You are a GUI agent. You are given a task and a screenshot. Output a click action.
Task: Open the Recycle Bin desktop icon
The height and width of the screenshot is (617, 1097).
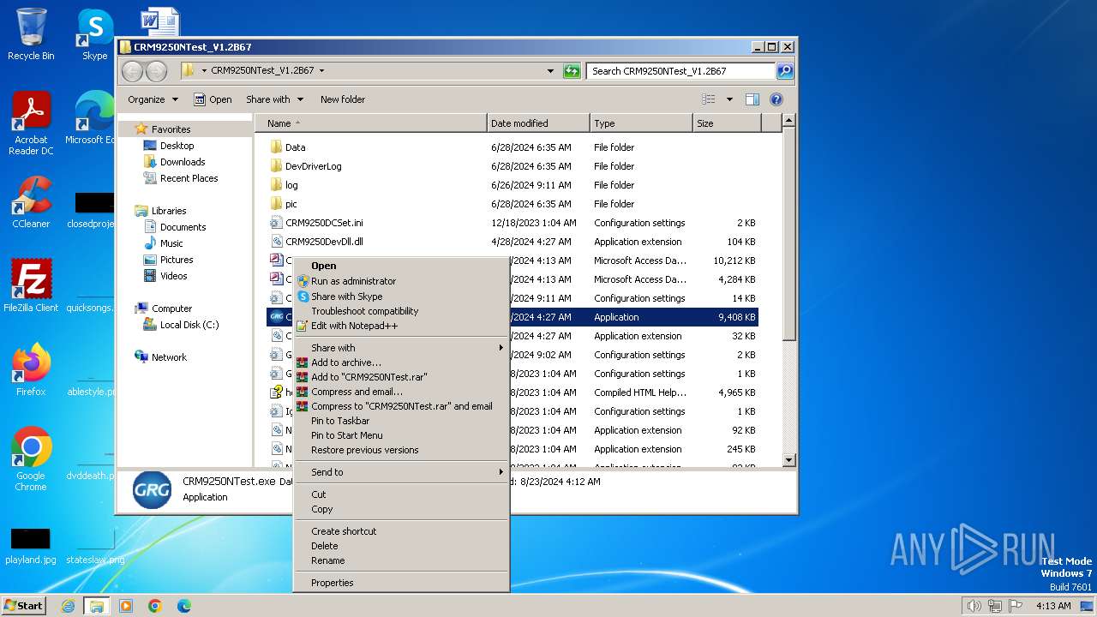click(31, 34)
